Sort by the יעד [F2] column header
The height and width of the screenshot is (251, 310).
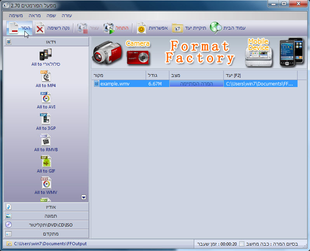coord(260,75)
